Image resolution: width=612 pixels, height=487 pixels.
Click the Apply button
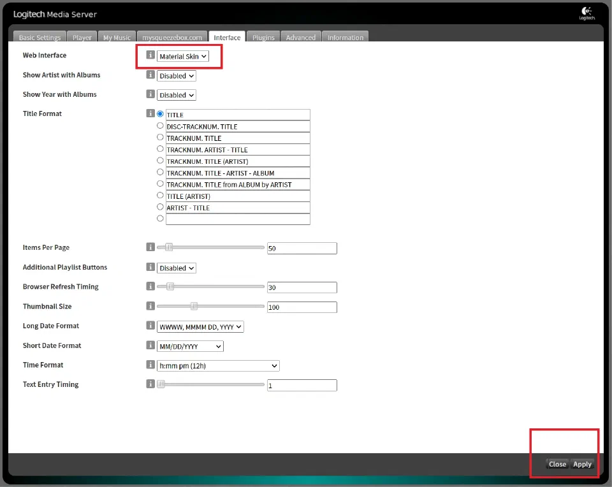tap(582, 464)
